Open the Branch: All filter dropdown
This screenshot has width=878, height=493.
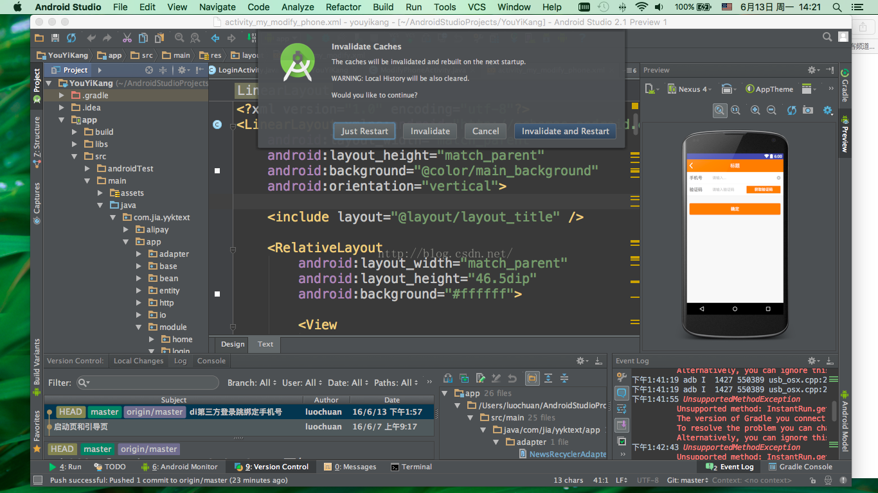click(251, 383)
